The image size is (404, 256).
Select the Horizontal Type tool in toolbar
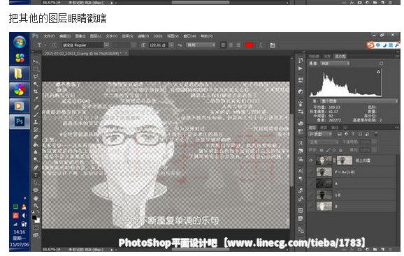pos(36,175)
